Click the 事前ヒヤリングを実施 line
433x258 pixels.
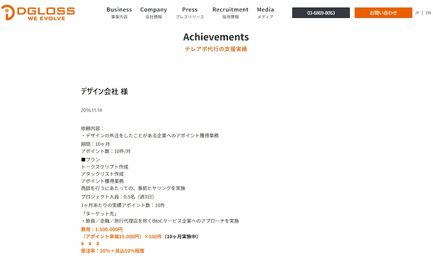133,188
